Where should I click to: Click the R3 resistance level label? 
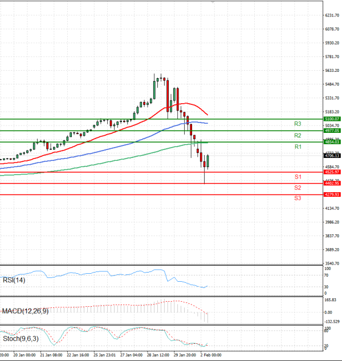298,124
